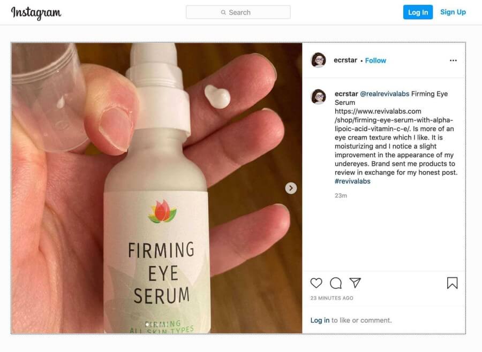The image size is (482, 352).
Task: Open the Sign Up link
Action: [453, 12]
